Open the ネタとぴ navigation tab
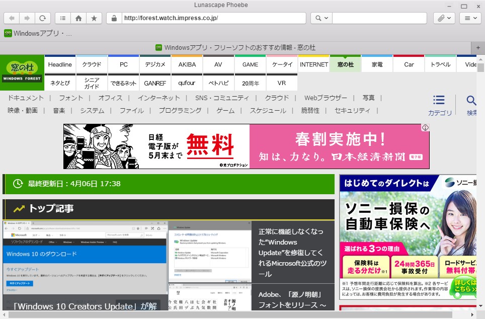The width and height of the screenshot is (485, 319). [x=60, y=83]
